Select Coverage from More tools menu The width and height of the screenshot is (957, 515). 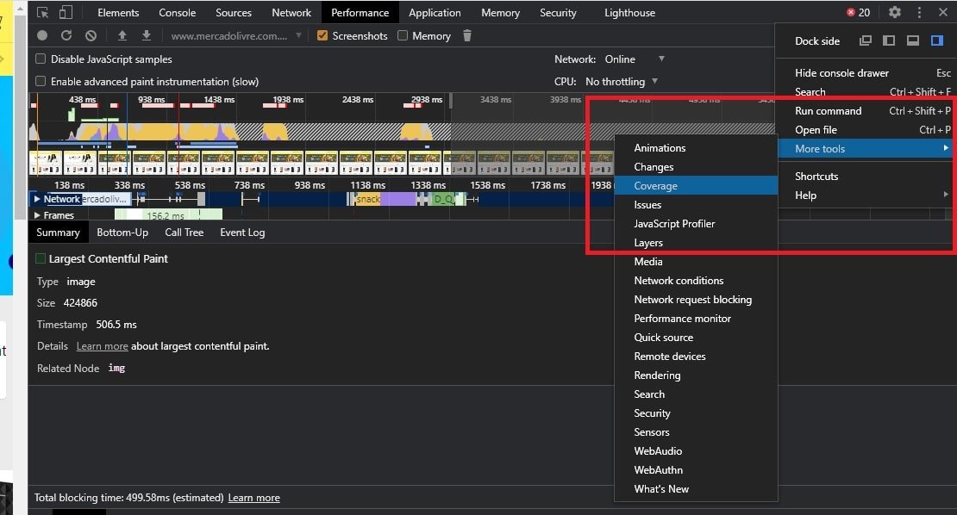point(655,186)
